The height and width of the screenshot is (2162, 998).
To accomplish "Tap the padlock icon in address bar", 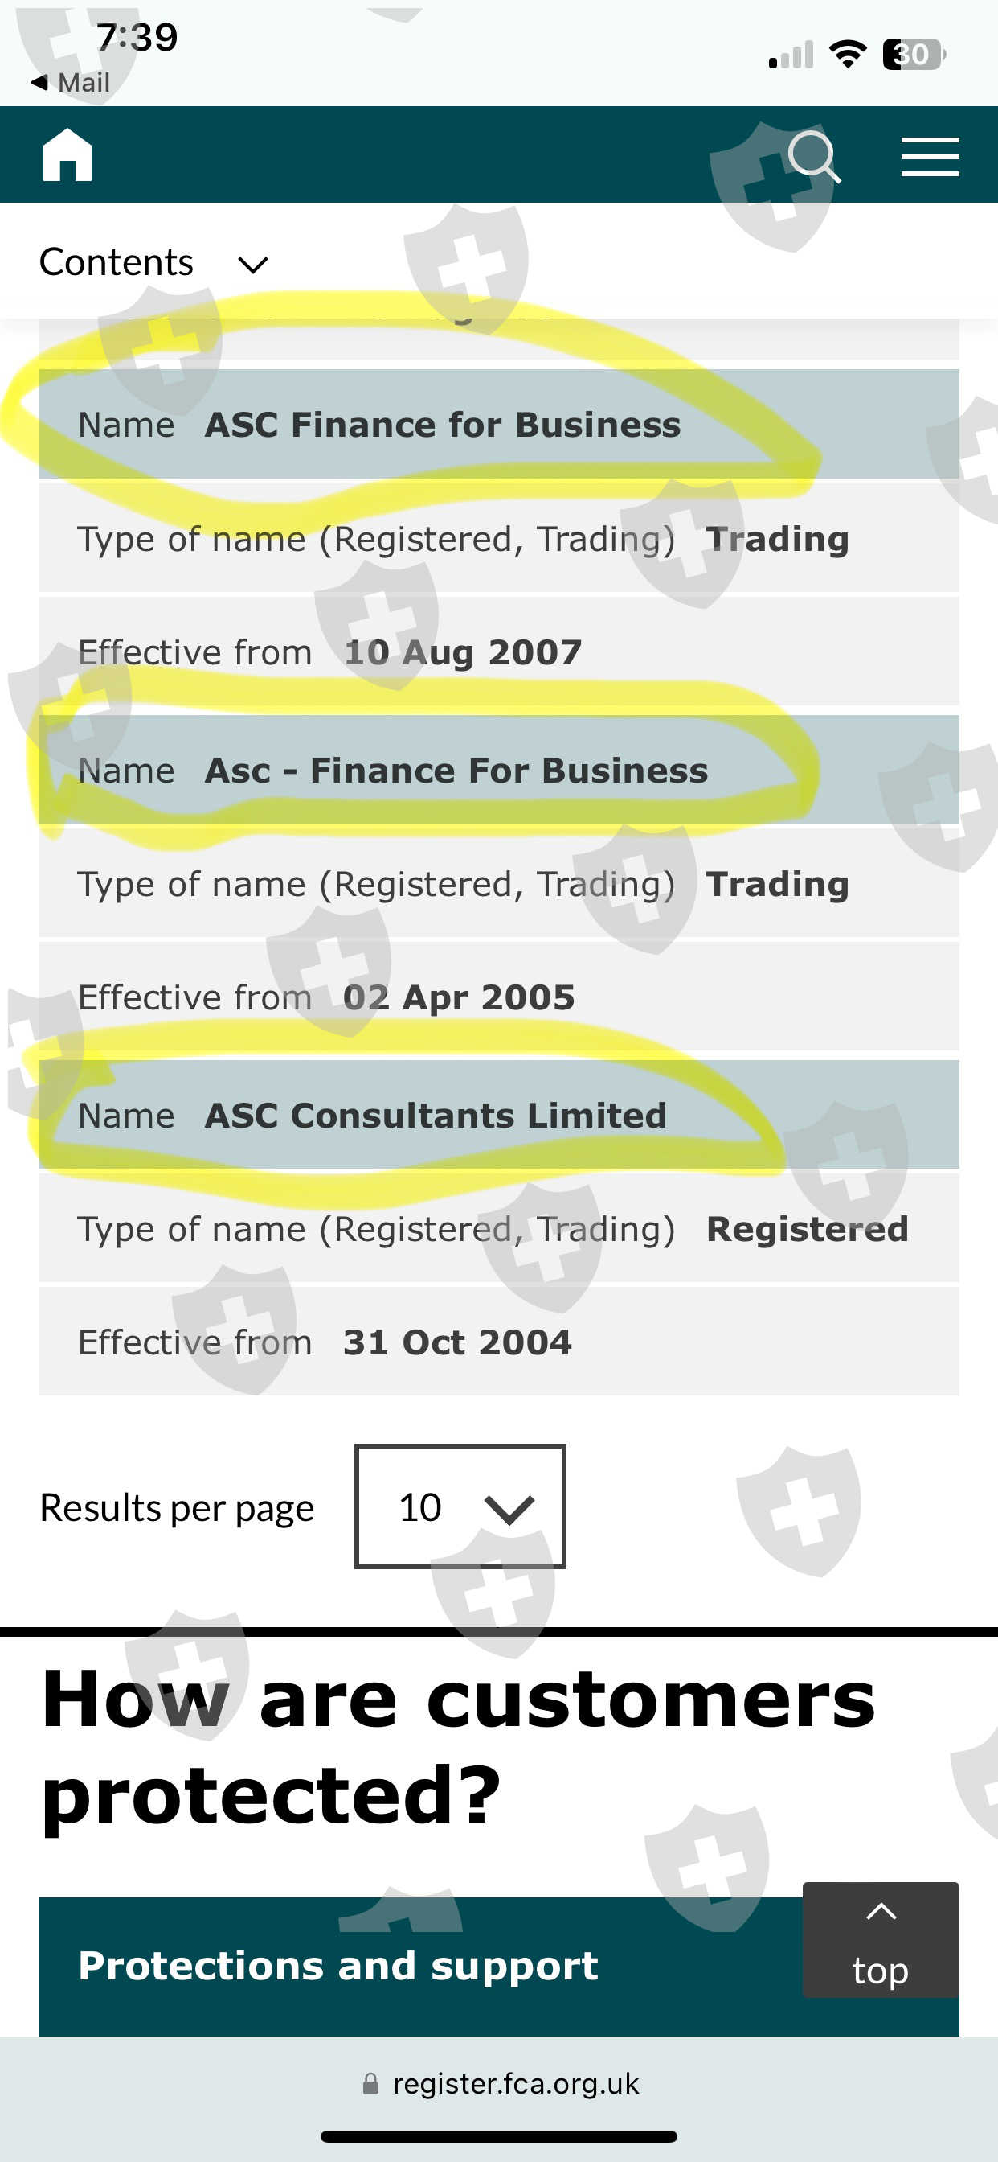I will click(x=370, y=2084).
